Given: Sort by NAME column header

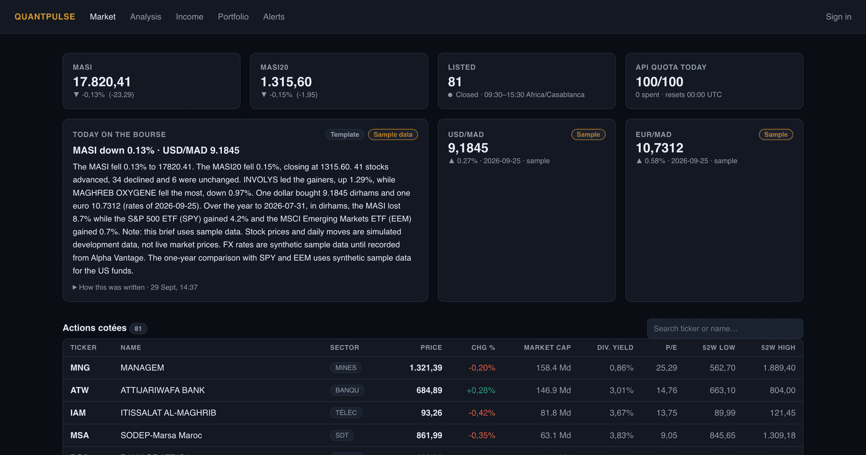Looking at the screenshot, I should click(131, 348).
